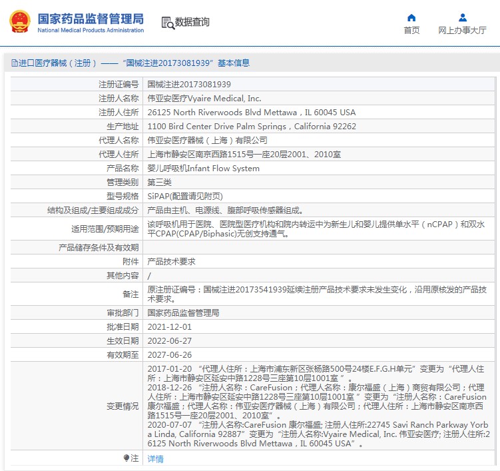The height and width of the screenshot is (471, 500).
Task: Click the home house icon
Action: [x=411, y=17]
